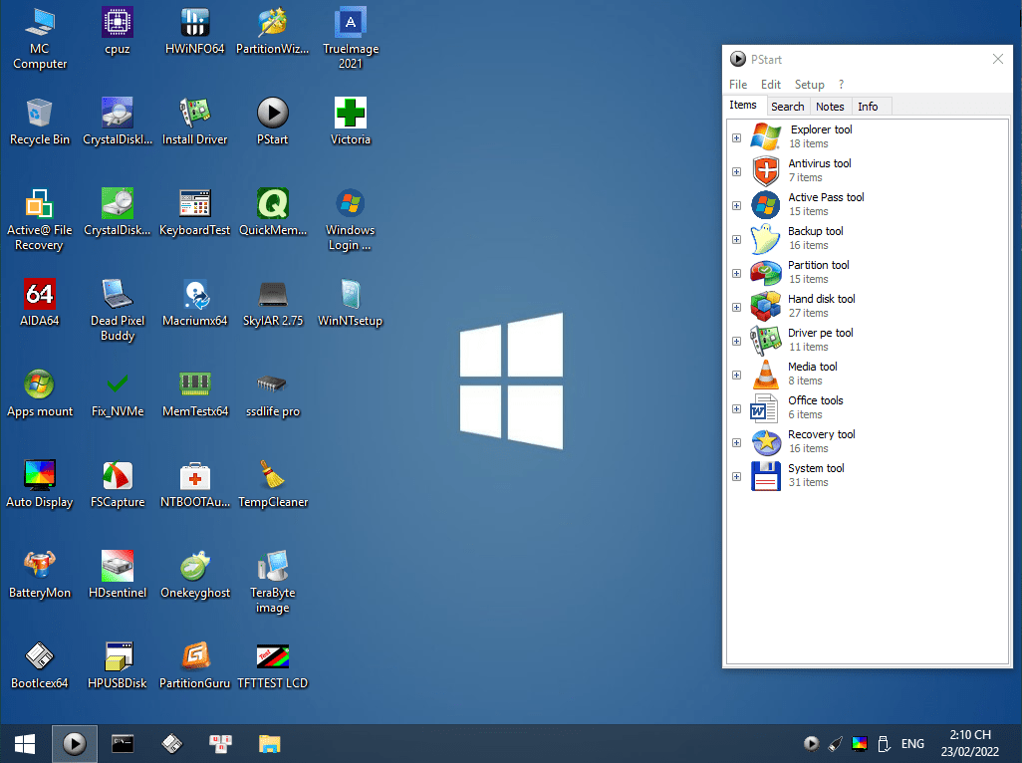Image resolution: width=1022 pixels, height=763 pixels.
Task: Launch HWiNFO64 from the desktop
Action: pyautogui.click(x=195, y=31)
